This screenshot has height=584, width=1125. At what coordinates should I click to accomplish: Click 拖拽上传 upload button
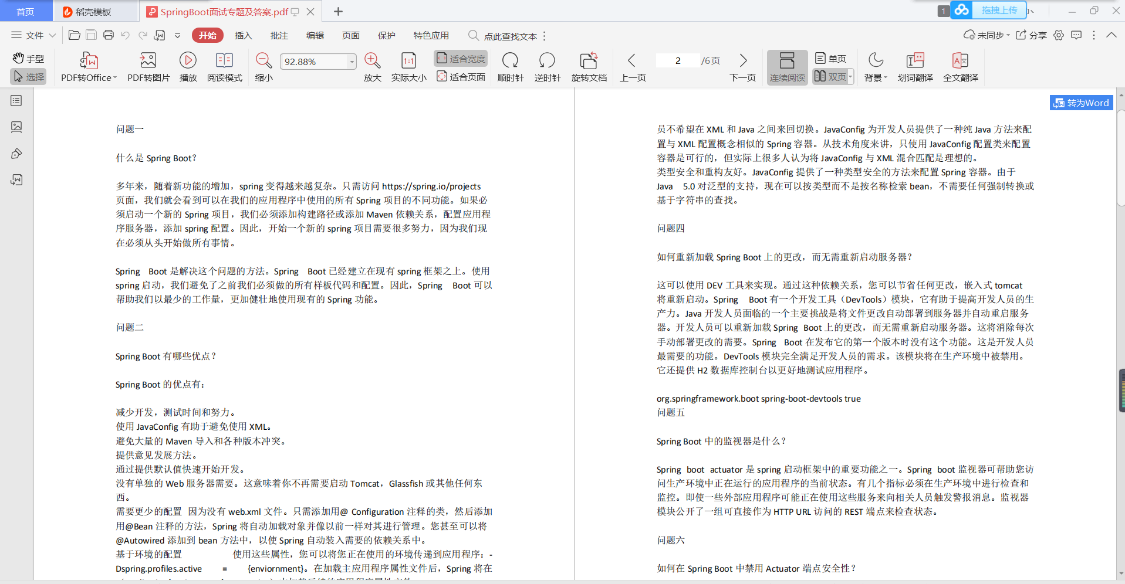[989, 10]
